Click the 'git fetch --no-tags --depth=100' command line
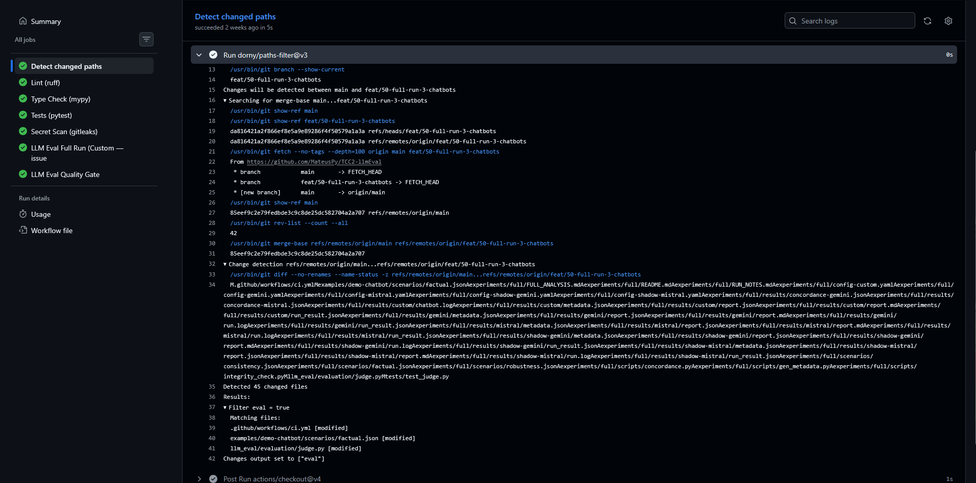 point(365,151)
